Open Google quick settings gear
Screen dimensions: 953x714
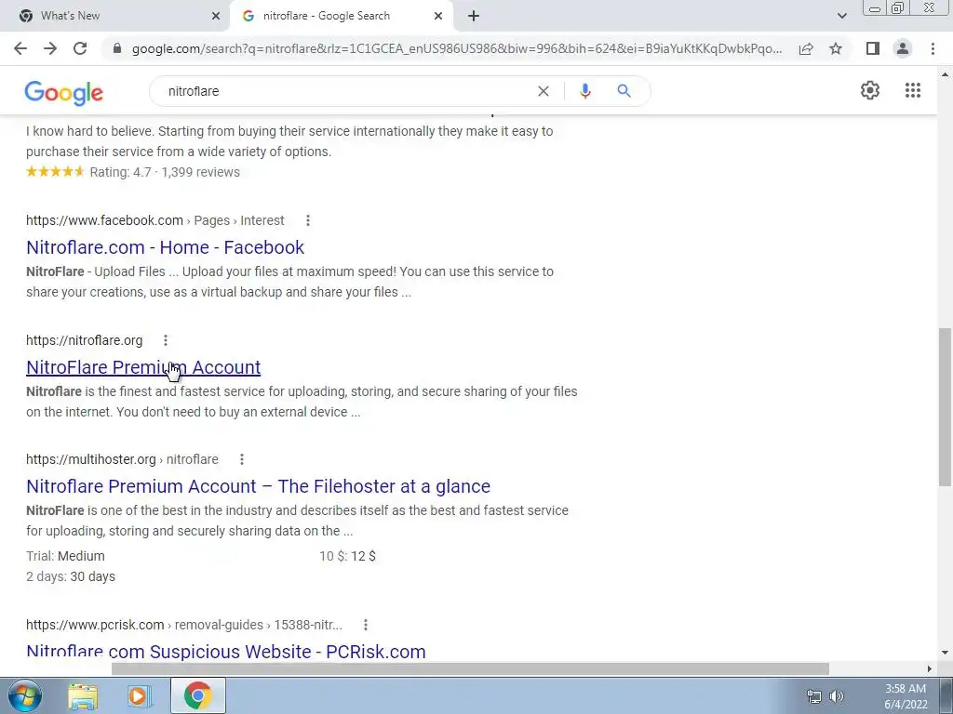coord(870,90)
